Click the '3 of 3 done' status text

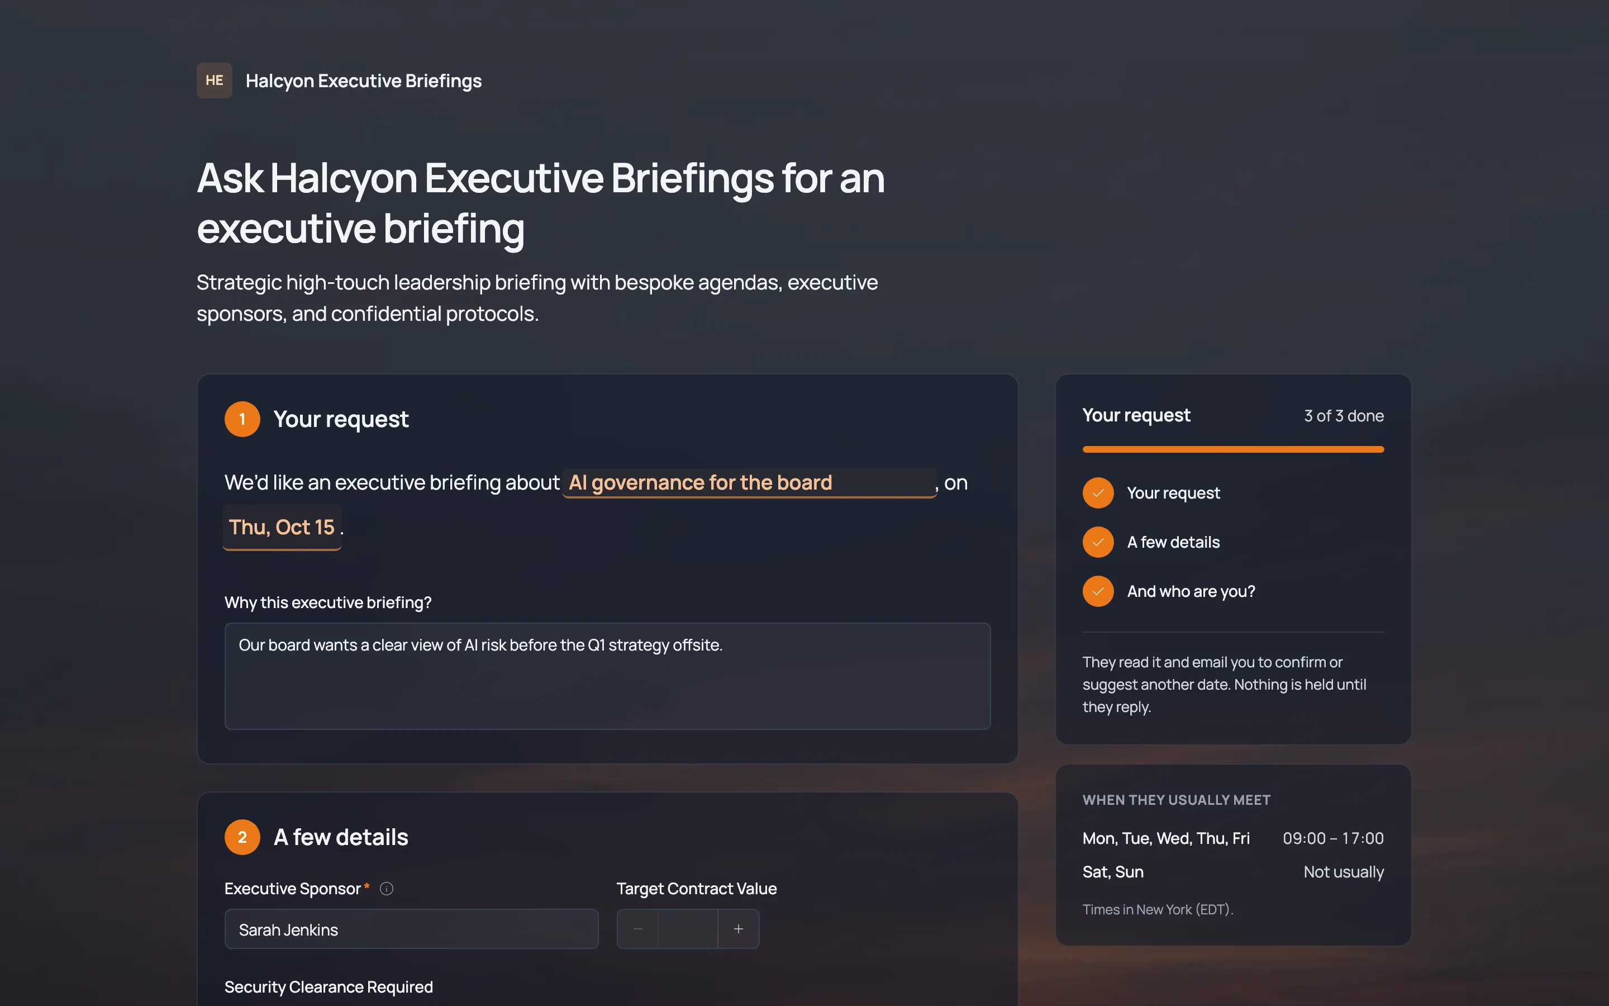(1344, 416)
